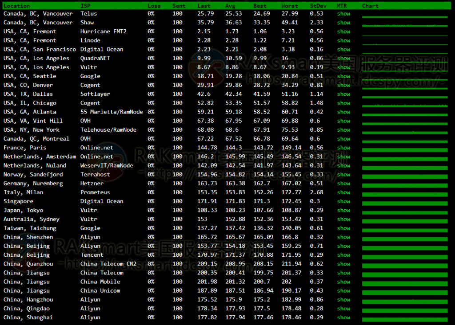This screenshot has height=325, width=455.
Task: Open MTR 'show' link for Shaw row
Action: pos(343,23)
